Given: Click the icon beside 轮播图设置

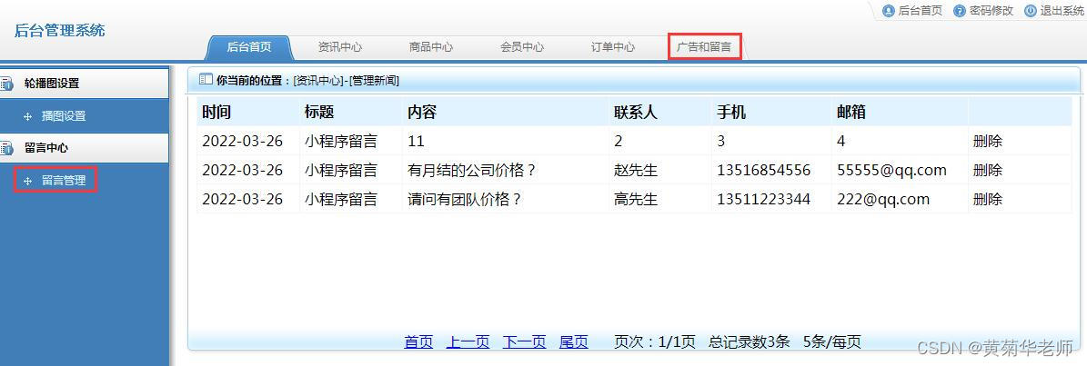Looking at the screenshot, I should click(6, 84).
